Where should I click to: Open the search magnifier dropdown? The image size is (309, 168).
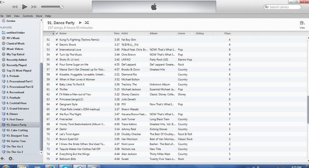click(x=267, y=7)
